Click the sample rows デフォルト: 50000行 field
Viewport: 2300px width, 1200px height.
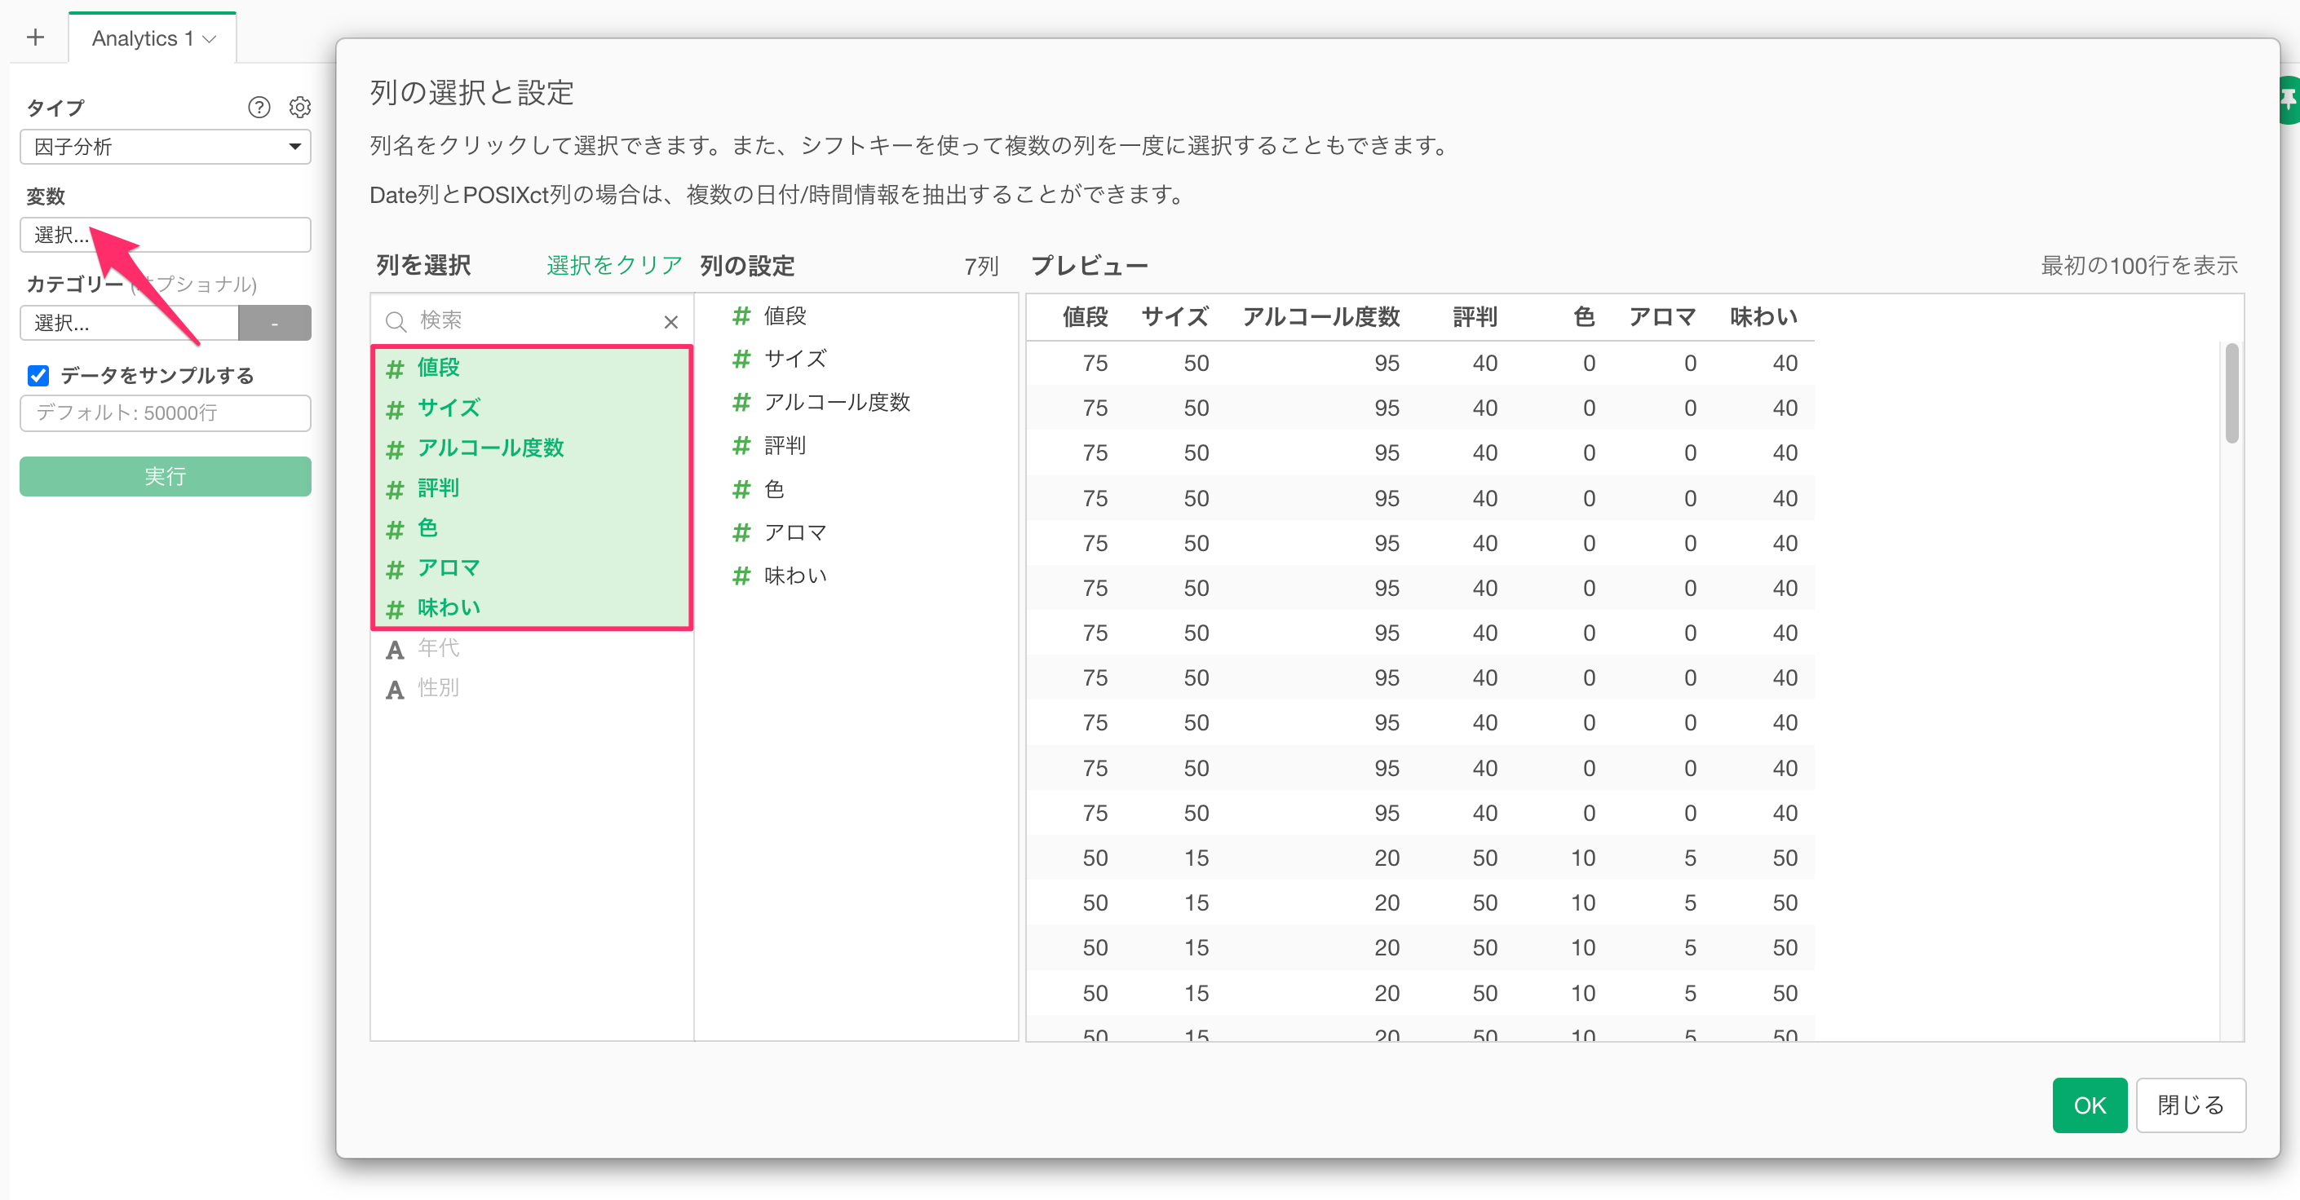tap(166, 413)
